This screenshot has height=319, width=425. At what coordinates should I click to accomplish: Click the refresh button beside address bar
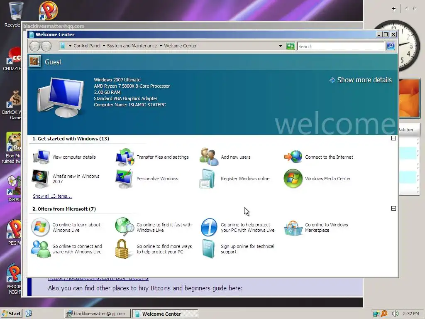291,46
